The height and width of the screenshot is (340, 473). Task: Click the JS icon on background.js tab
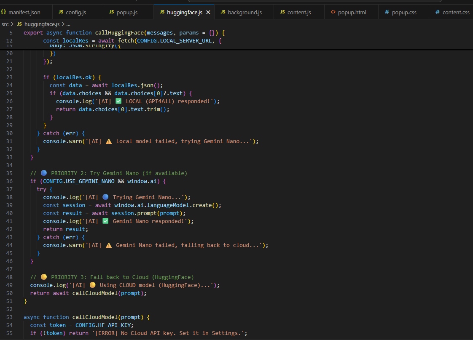(x=223, y=12)
